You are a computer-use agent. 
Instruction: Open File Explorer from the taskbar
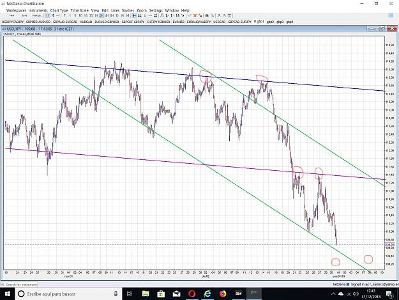[x=146, y=294]
